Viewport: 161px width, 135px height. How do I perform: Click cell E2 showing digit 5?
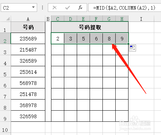coord(83,38)
